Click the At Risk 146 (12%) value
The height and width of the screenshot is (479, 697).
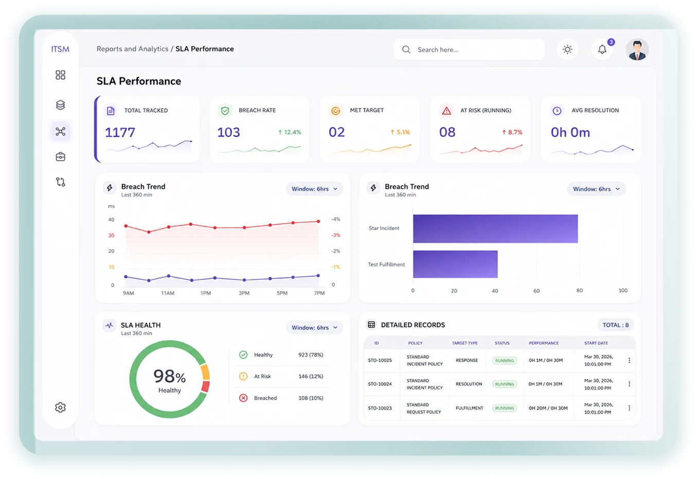pos(311,377)
